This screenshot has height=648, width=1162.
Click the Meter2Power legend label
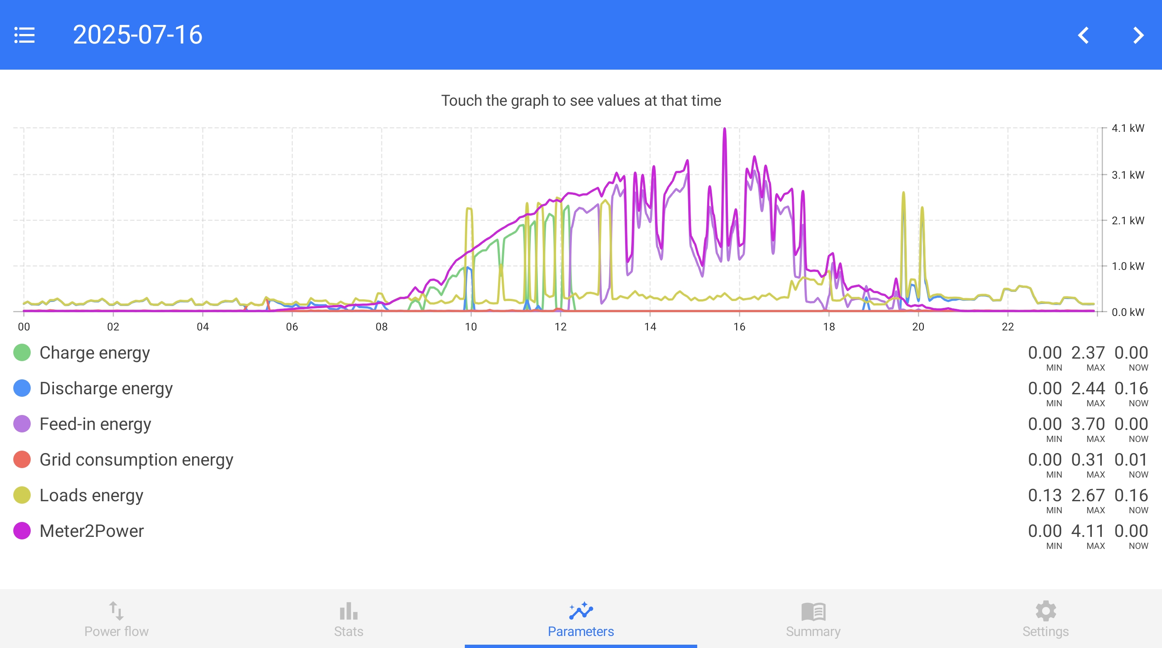click(92, 531)
